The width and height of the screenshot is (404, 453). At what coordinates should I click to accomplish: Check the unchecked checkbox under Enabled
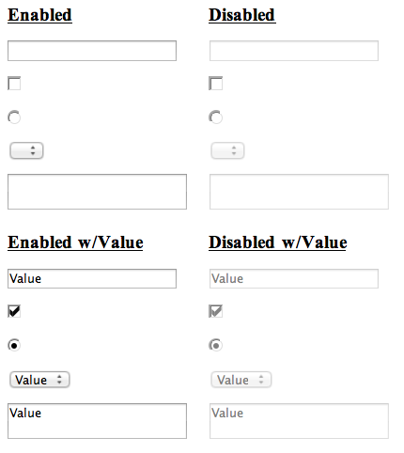click(x=14, y=84)
